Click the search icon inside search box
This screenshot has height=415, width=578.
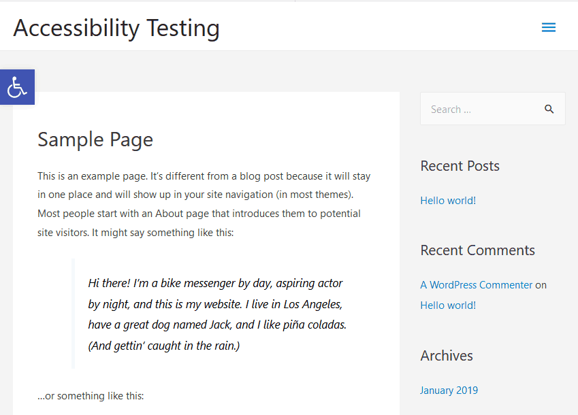coord(549,108)
